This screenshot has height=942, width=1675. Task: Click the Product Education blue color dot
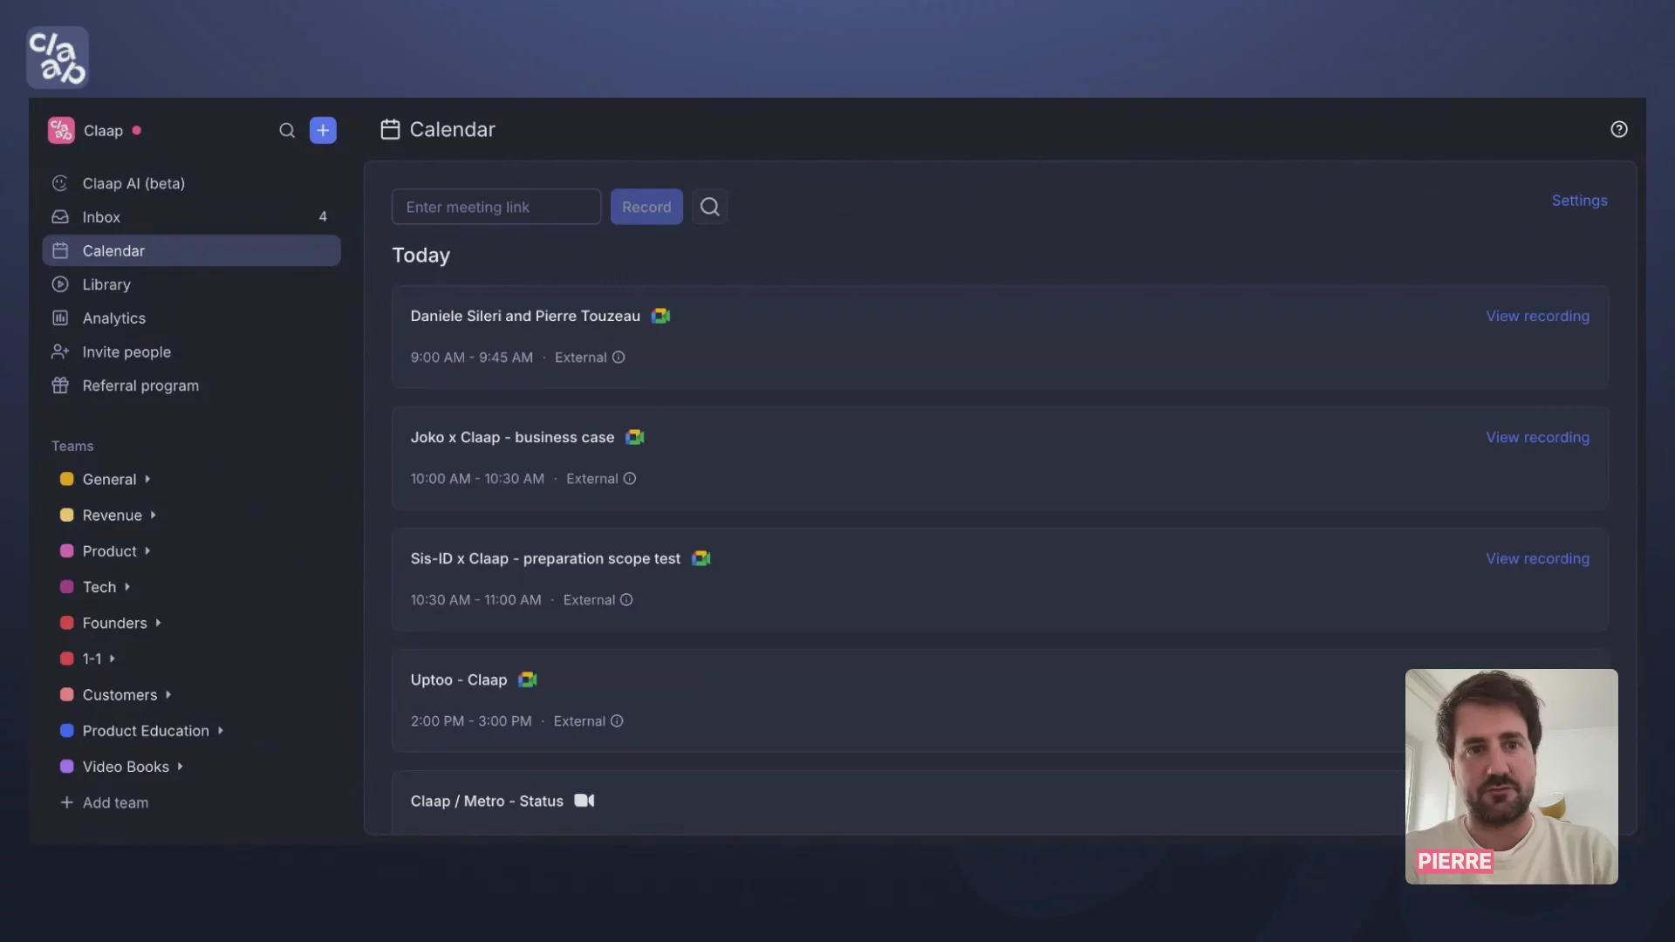pyautogui.click(x=66, y=731)
